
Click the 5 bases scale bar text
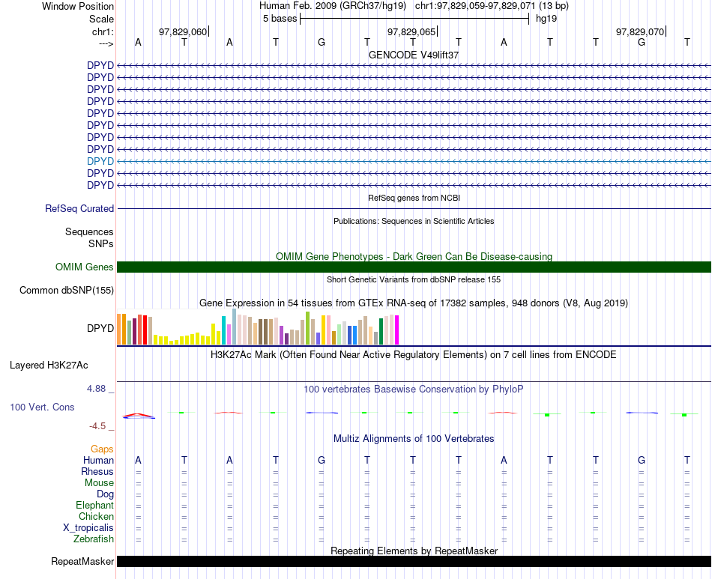tap(280, 19)
